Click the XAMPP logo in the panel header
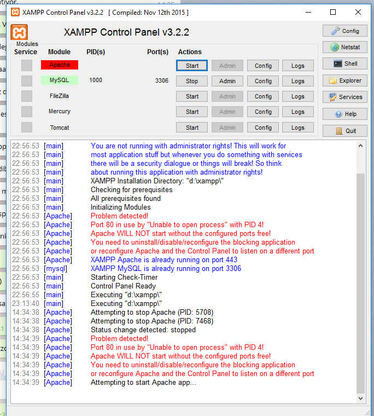Screen dimensions: 374x416 point(19,32)
